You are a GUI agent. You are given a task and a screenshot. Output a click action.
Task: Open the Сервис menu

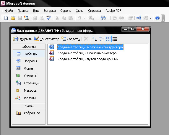point(66,11)
